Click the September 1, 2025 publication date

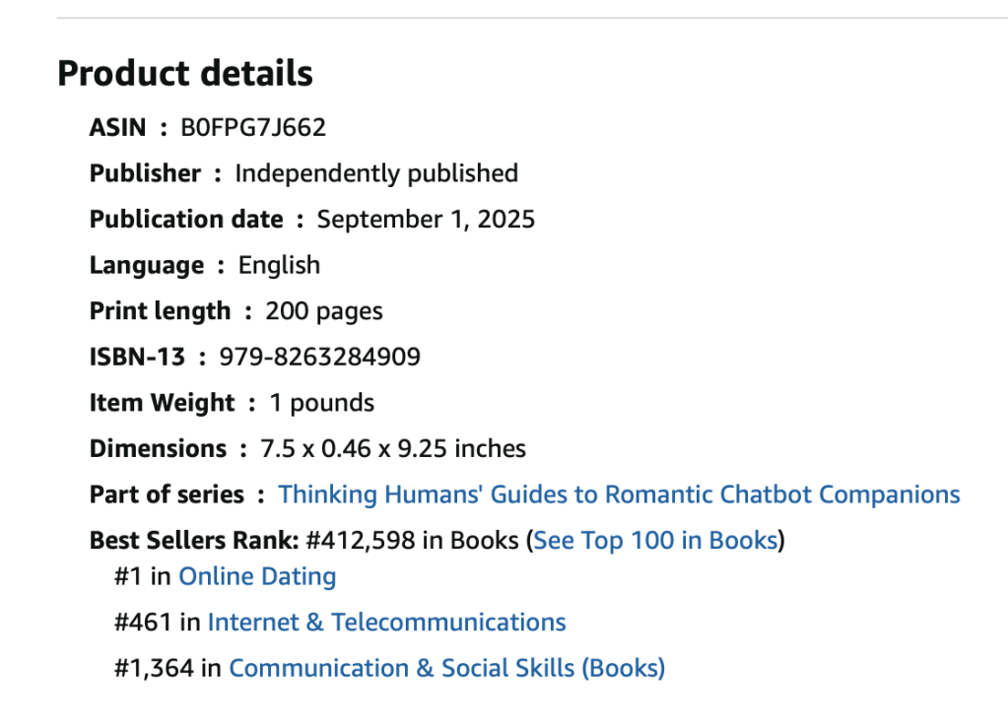point(426,219)
